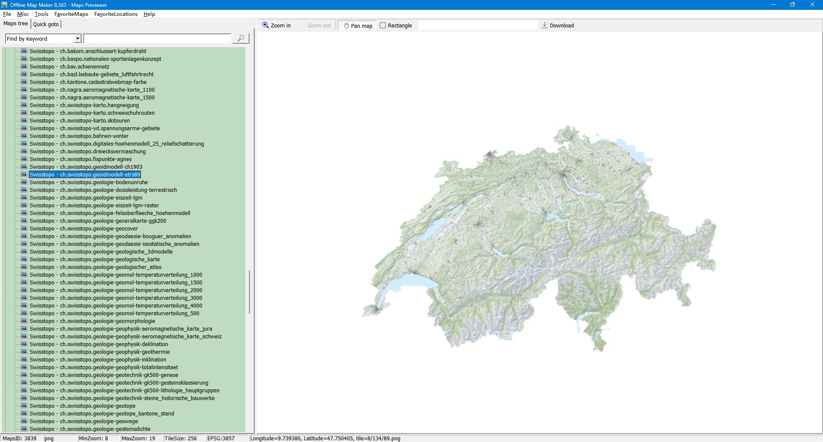Open the FavoriteMaps menu
Viewport: 823px width, 442px height.
point(71,14)
